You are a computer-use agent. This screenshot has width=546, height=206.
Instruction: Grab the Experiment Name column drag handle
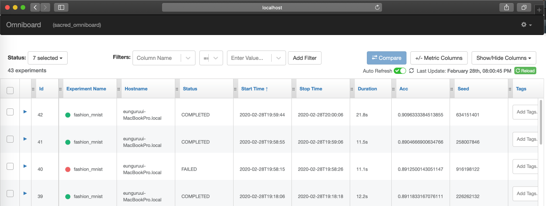tap(61, 89)
